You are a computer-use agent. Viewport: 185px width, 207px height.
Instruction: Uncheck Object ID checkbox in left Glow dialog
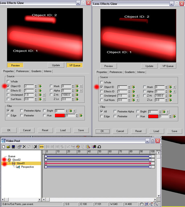pyautogui.click(x=8, y=86)
